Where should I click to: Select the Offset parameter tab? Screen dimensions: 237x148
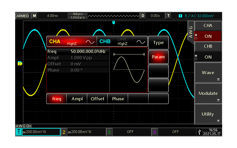click(97, 99)
